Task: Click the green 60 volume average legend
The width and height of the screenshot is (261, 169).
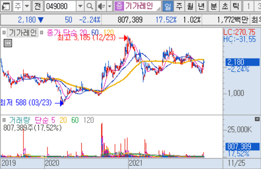Action: point(75,120)
